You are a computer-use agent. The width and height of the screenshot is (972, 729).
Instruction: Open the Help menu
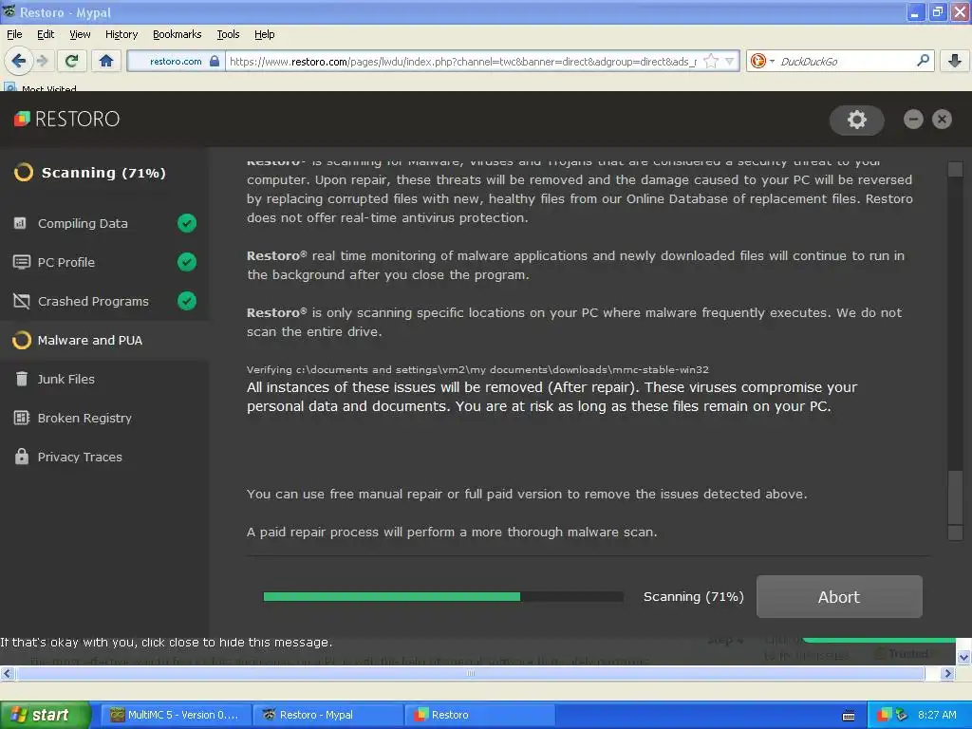265,35
